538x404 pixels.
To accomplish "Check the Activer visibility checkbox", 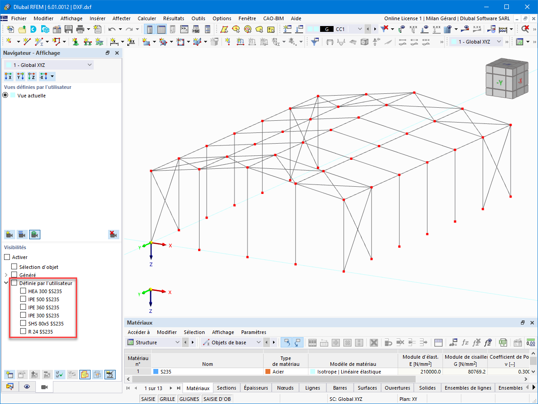I will pyautogui.click(x=7, y=257).
